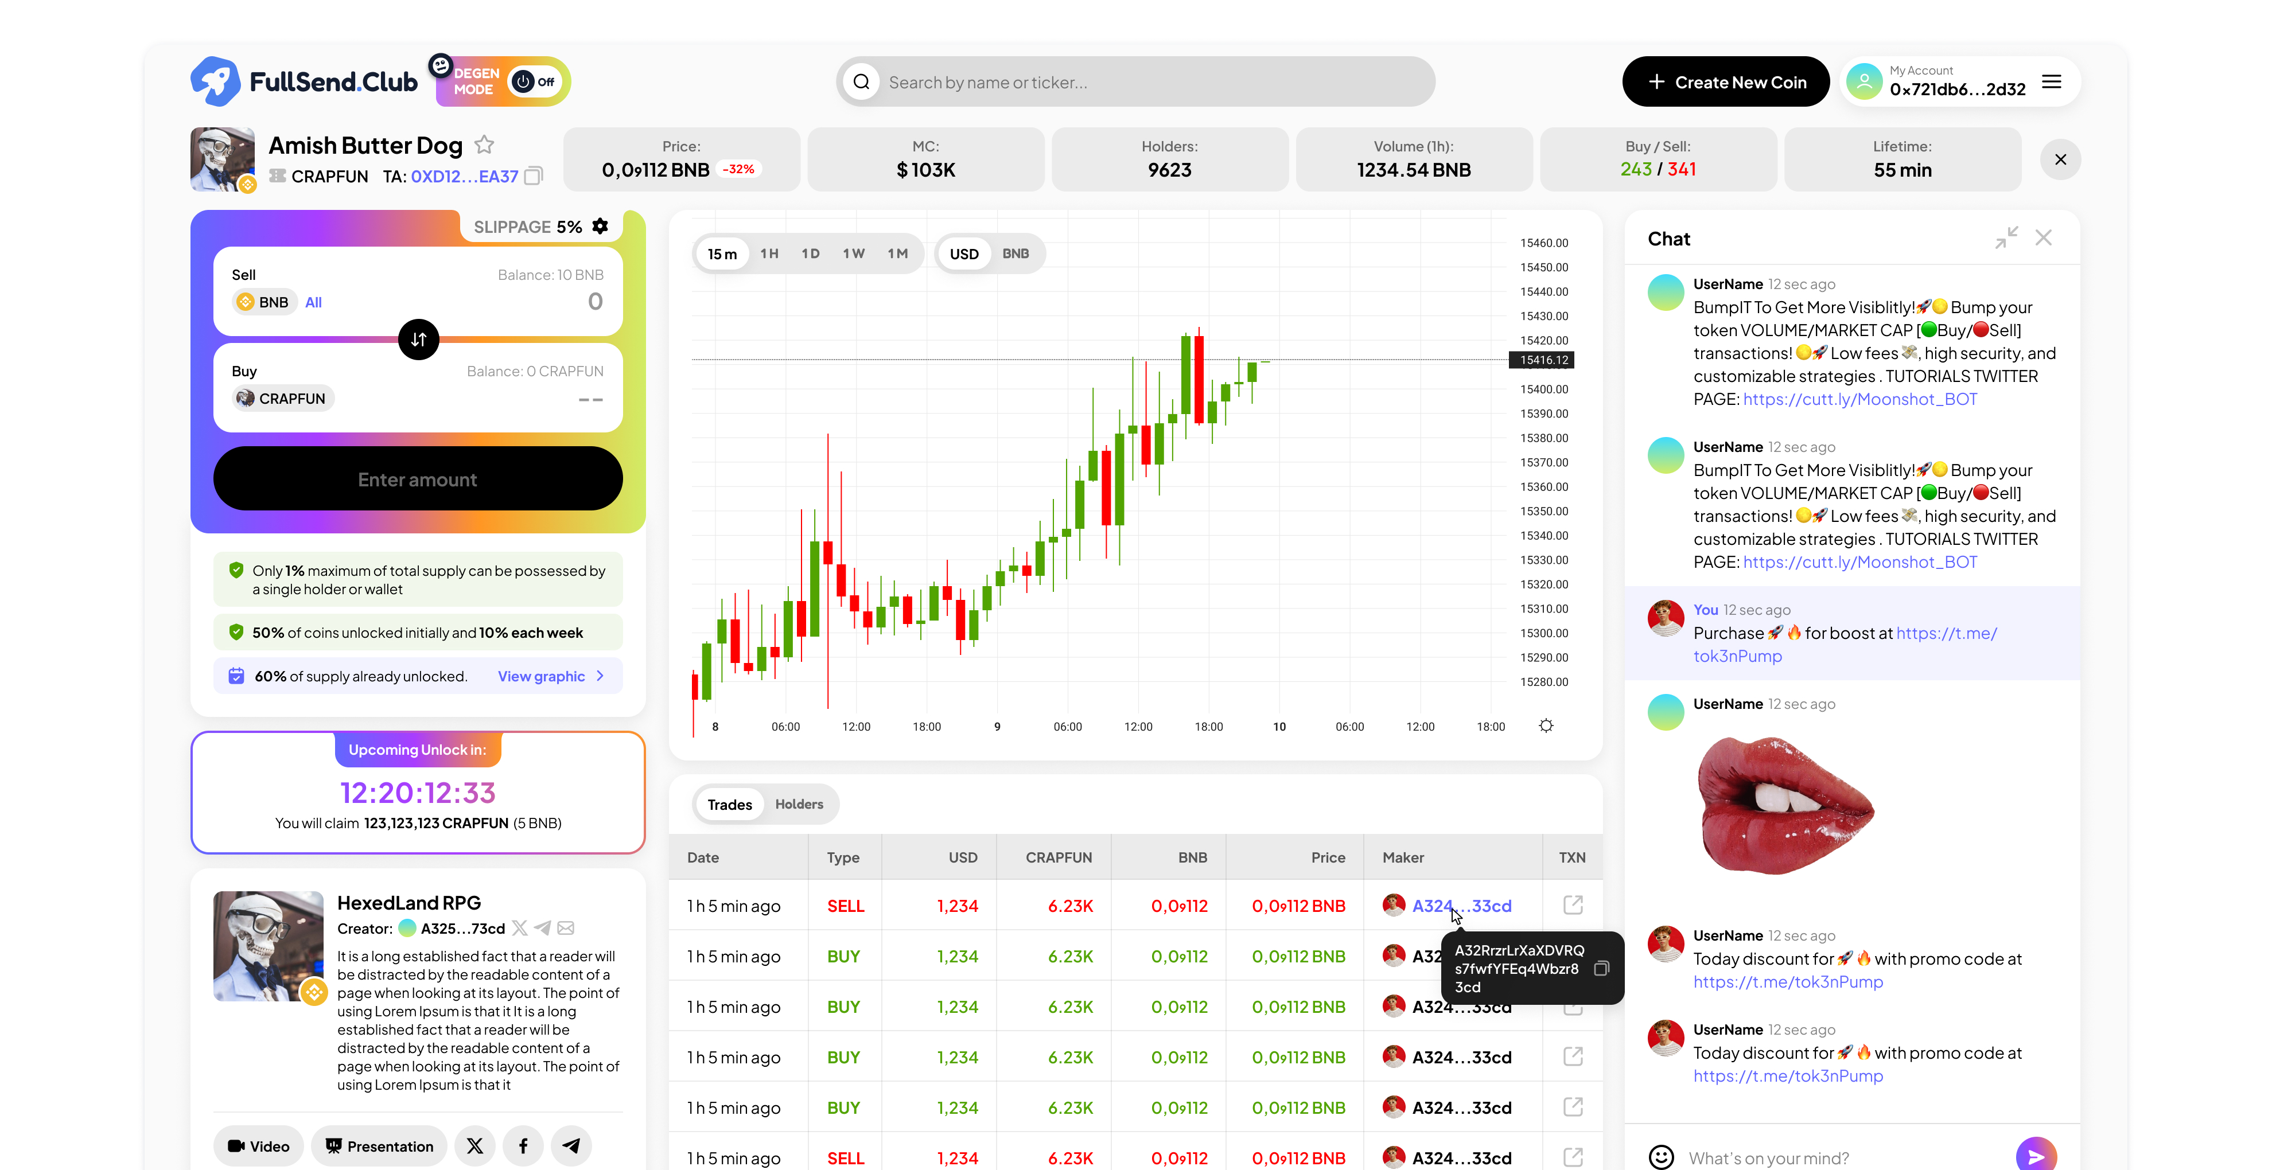Click the slippage settings gear icon

[x=601, y=227]
